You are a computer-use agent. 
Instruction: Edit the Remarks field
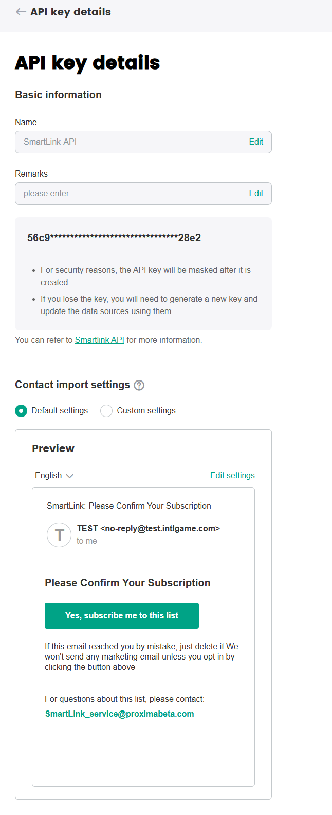(256, 193)
